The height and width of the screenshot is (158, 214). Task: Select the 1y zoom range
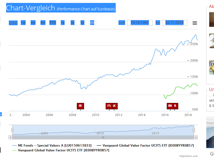pyautogui.click(x=63, y=23)
